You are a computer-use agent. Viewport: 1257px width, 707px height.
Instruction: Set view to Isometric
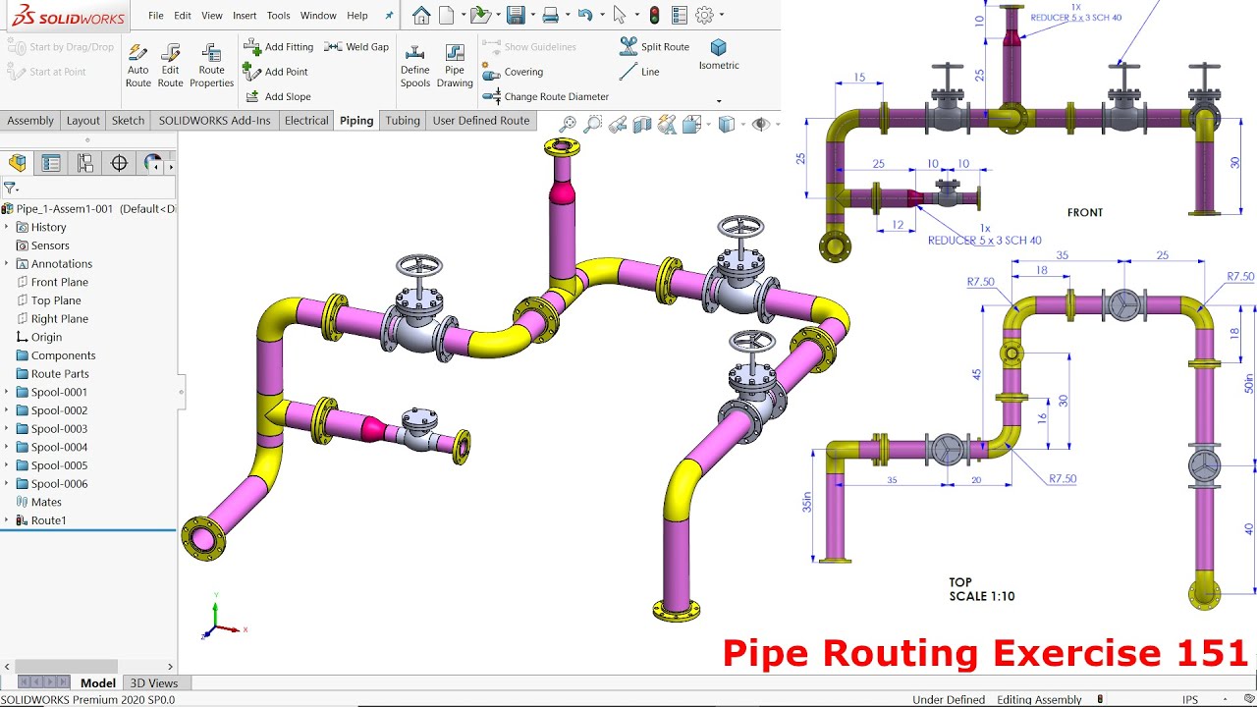pos(719,55)
